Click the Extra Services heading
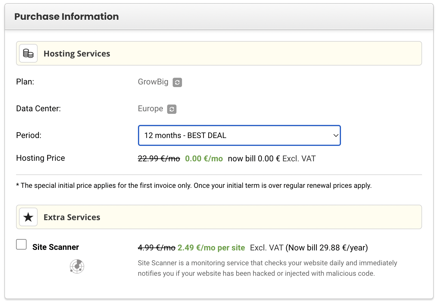441x304 pixels. [72, 217]
